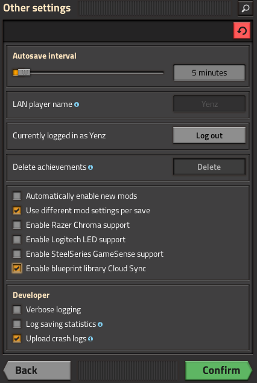Click the Other settings title

click(x=37, y=8)
